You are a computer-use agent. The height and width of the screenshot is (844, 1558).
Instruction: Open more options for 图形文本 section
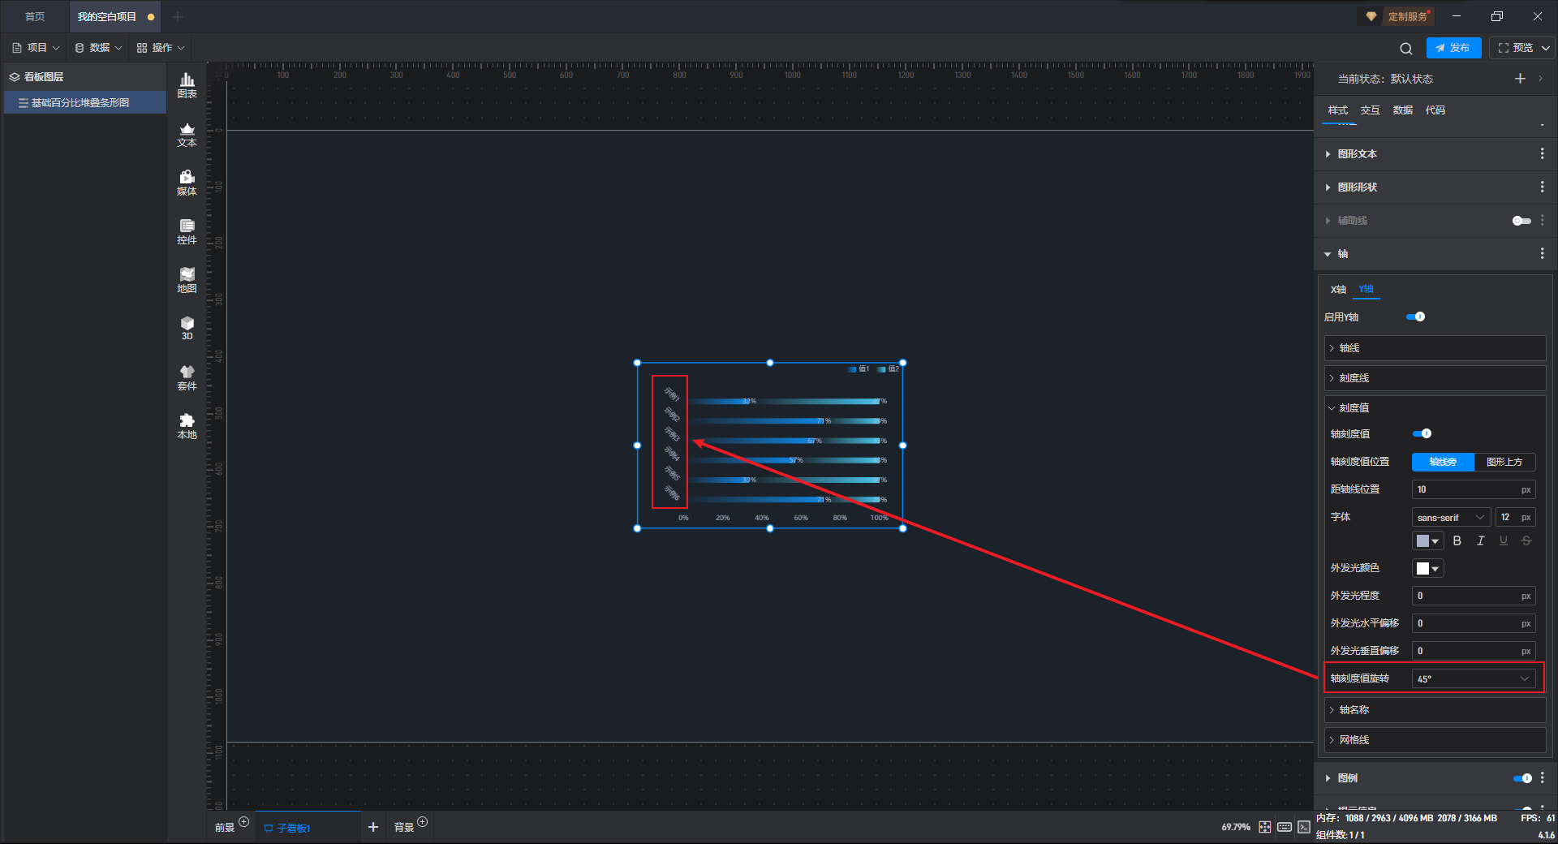pyautogui.click(x=1542, y=154)
